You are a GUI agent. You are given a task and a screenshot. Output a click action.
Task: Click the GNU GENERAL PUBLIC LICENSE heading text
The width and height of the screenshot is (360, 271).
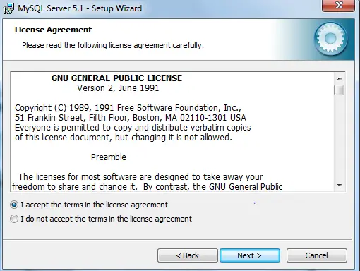(116, 78)
